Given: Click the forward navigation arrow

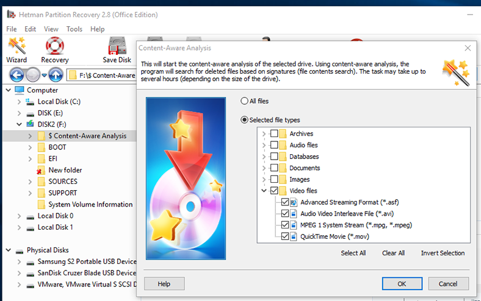Looking at the screenshot, I should (32, 75).
